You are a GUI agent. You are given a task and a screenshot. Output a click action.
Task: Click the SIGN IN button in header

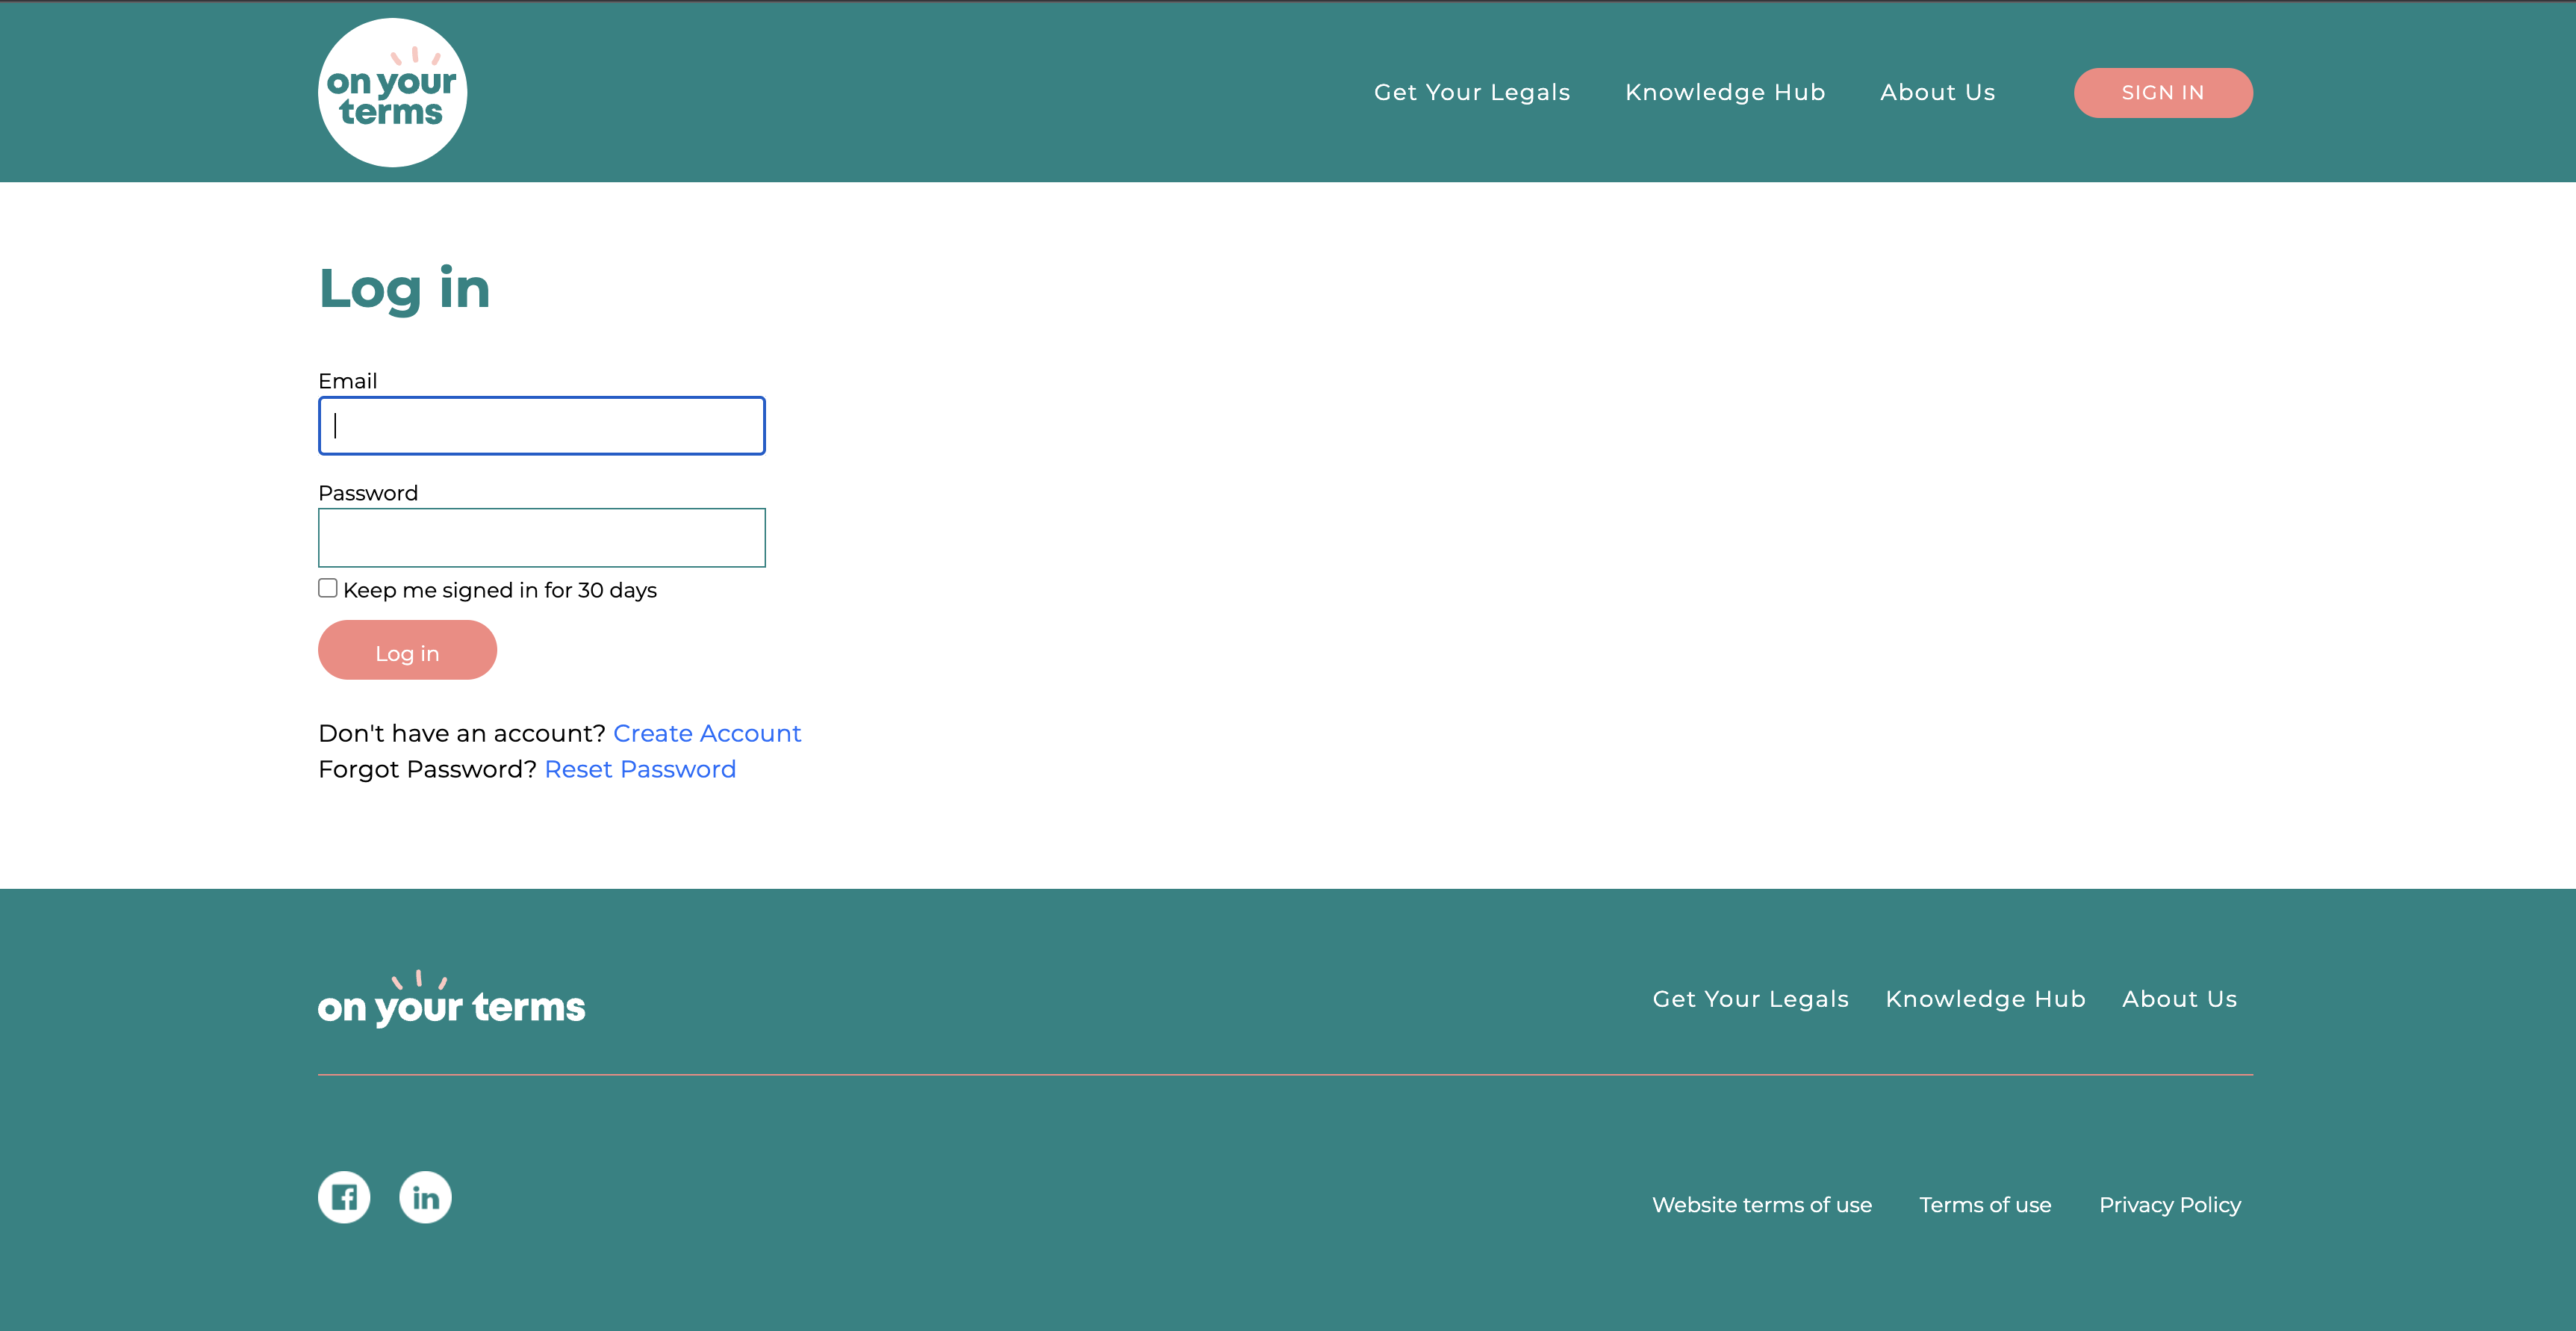[x=2163, y=93]
